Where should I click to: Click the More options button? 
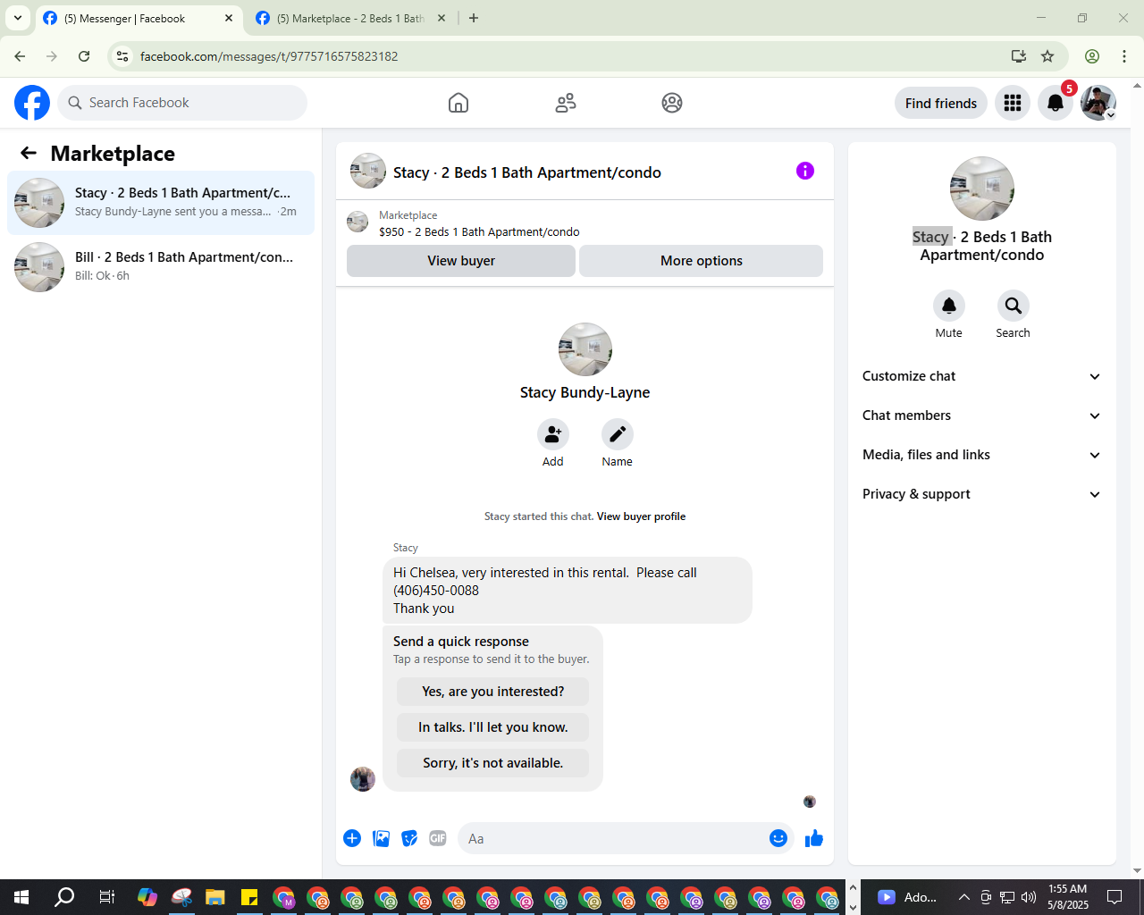pyautogui.click(x=702, y=261)
